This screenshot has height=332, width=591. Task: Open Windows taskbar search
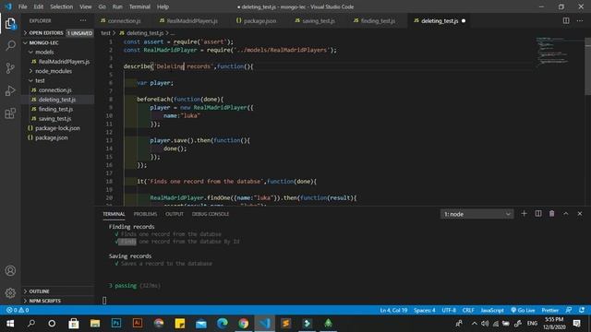tap(31, 324)
